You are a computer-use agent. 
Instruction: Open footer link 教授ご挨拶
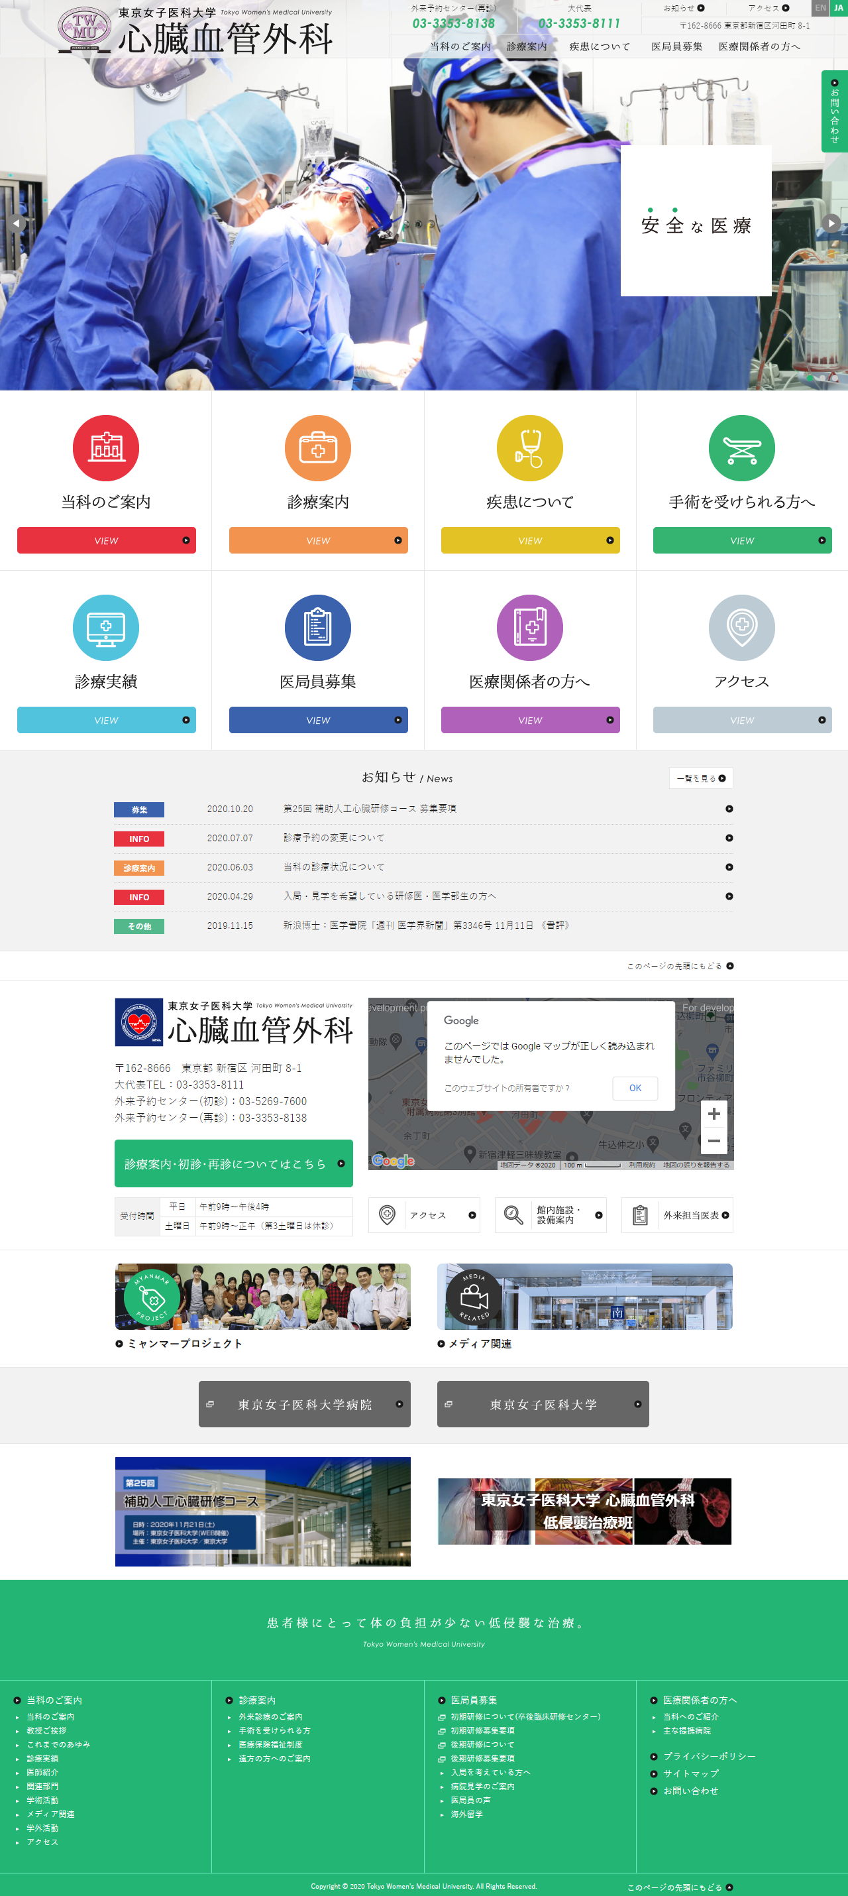coord(46,1730)
